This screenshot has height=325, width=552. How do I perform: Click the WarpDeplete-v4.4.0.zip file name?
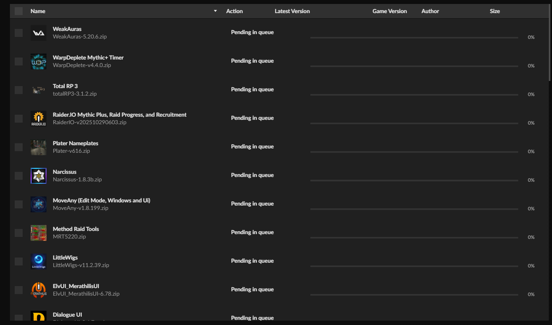click(82, 65)
